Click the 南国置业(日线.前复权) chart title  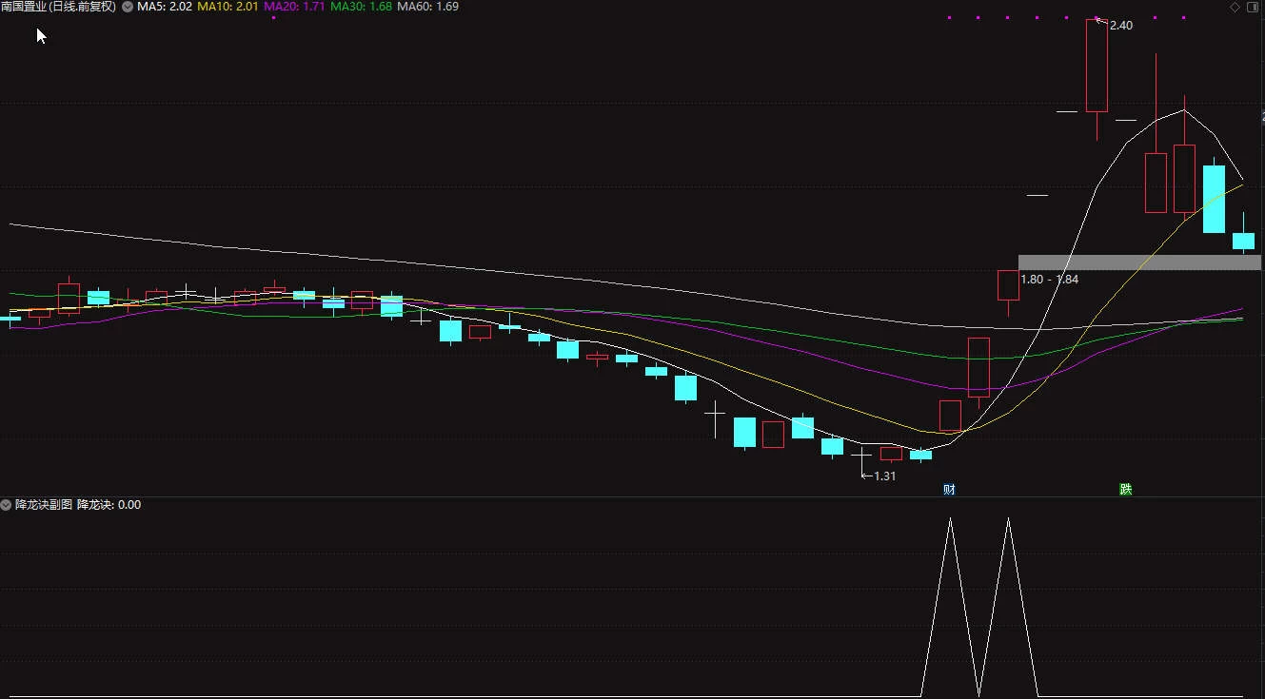coord(59,7)
